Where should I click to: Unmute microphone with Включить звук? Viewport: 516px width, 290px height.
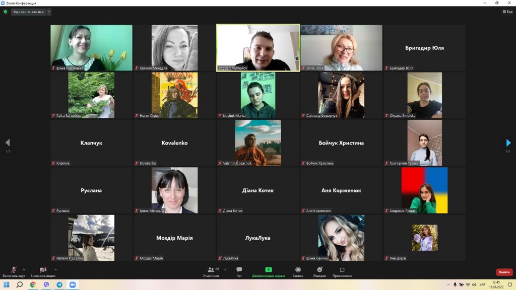pyautogui.click(x=13, y=271)
